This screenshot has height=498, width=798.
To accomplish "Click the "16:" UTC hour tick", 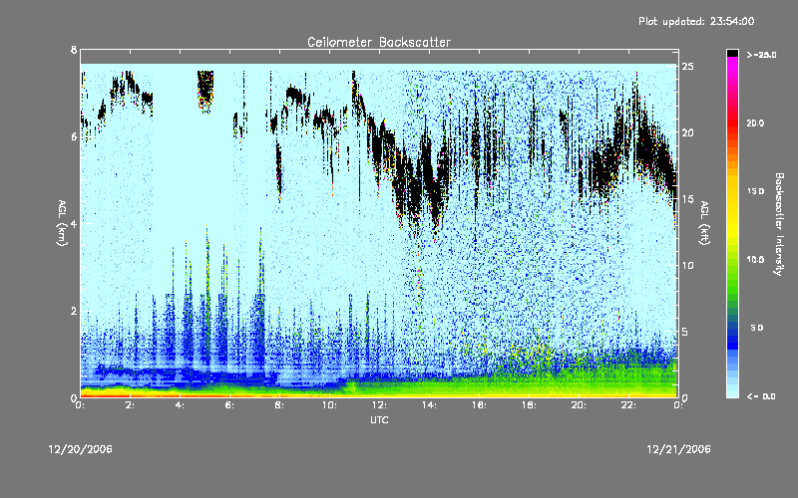I will pos(480,405).
